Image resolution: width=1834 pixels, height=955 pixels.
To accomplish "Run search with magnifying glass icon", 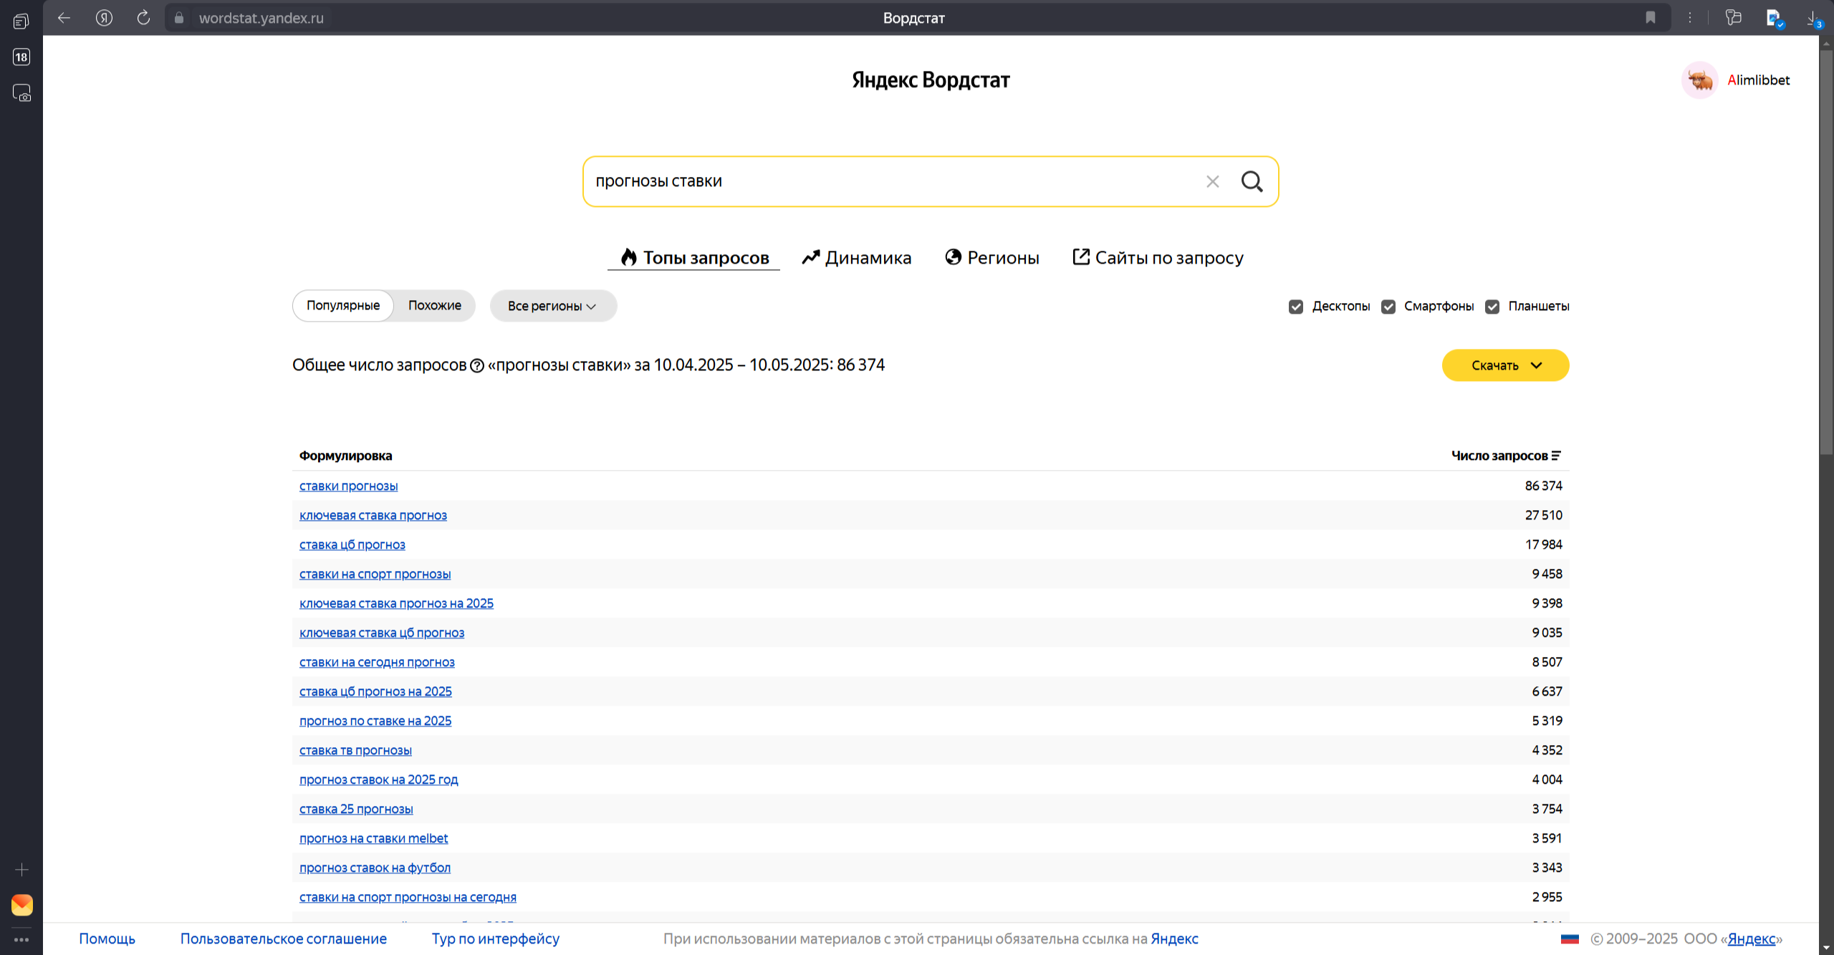I will click(1252, 181).
